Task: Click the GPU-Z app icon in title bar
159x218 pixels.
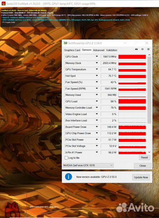Action: tap(66, 43)
